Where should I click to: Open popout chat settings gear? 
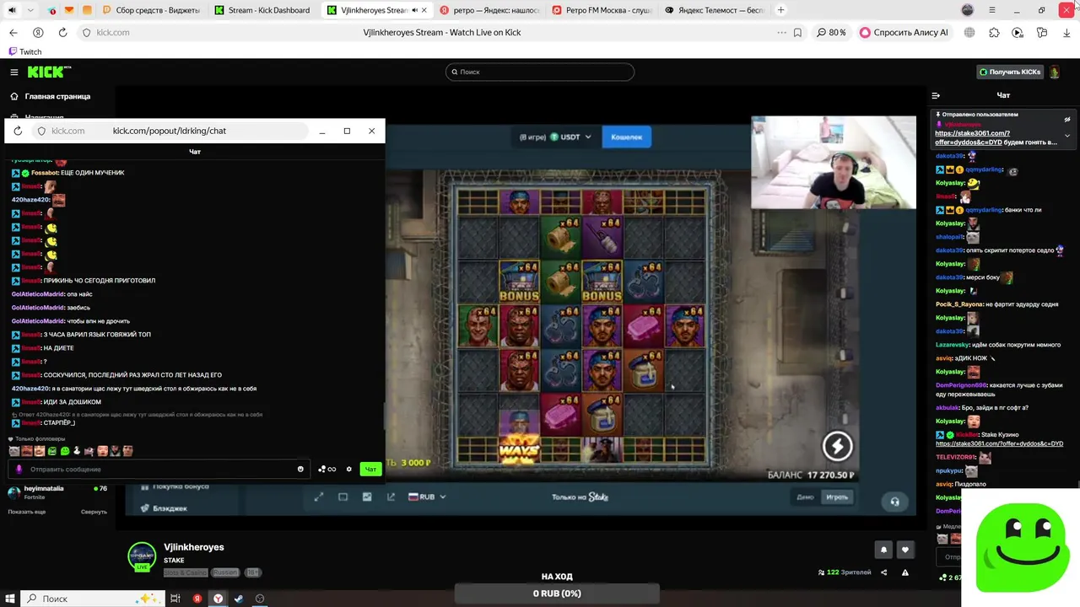click(348, 469)
